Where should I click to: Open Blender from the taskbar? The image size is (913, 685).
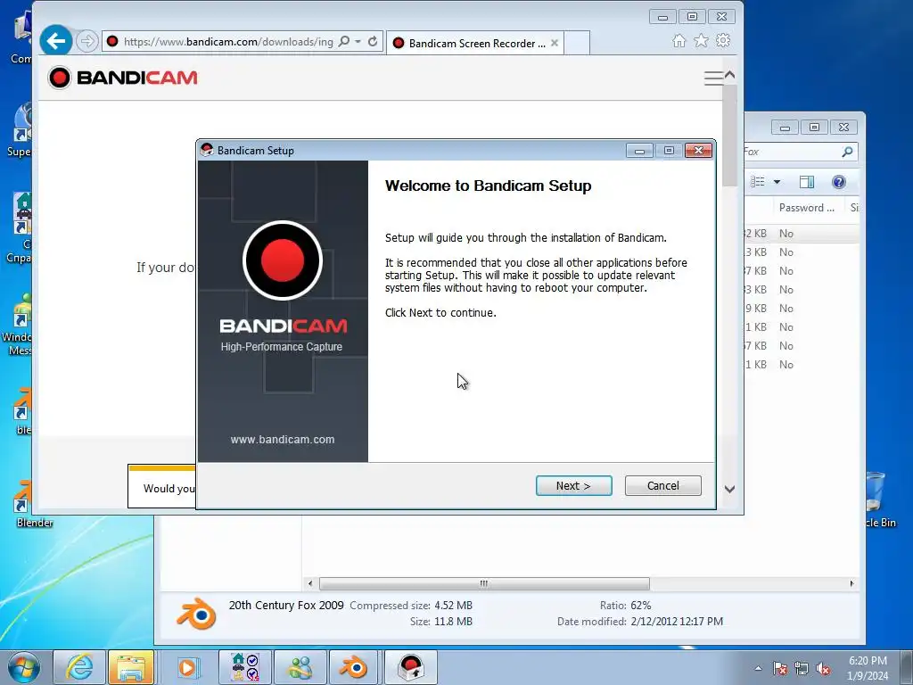(353, 667)
